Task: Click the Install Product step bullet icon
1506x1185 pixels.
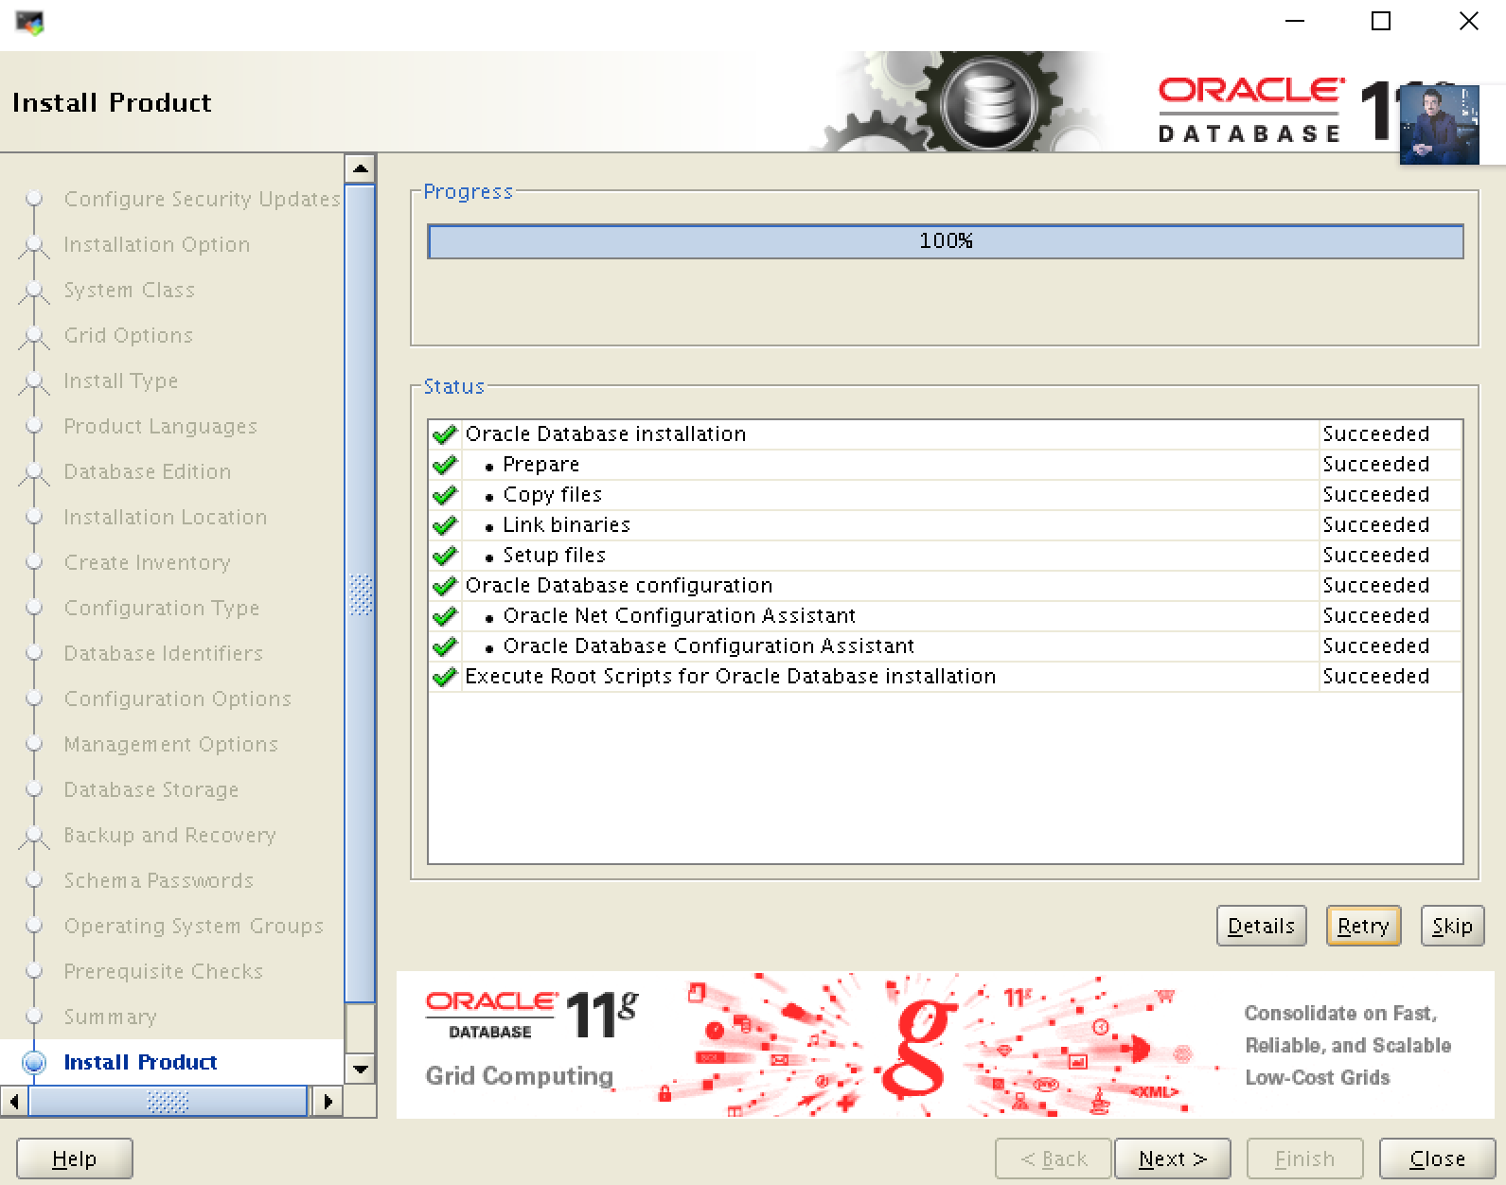Action: [x=34, y=1062]
